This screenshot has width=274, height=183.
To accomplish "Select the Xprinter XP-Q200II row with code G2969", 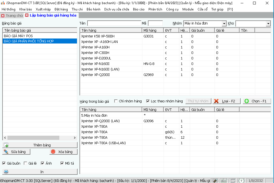I will click(175, 75).
